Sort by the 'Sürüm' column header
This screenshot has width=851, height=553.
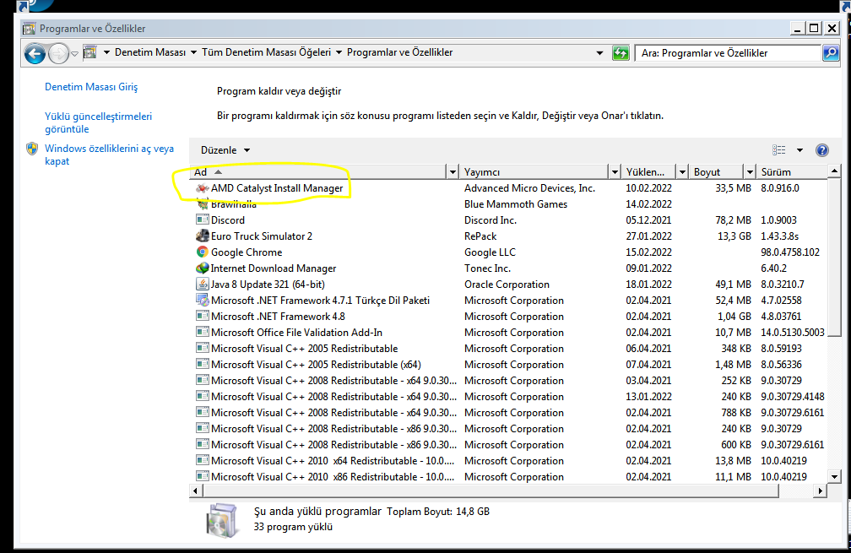[x=792, y=172]
